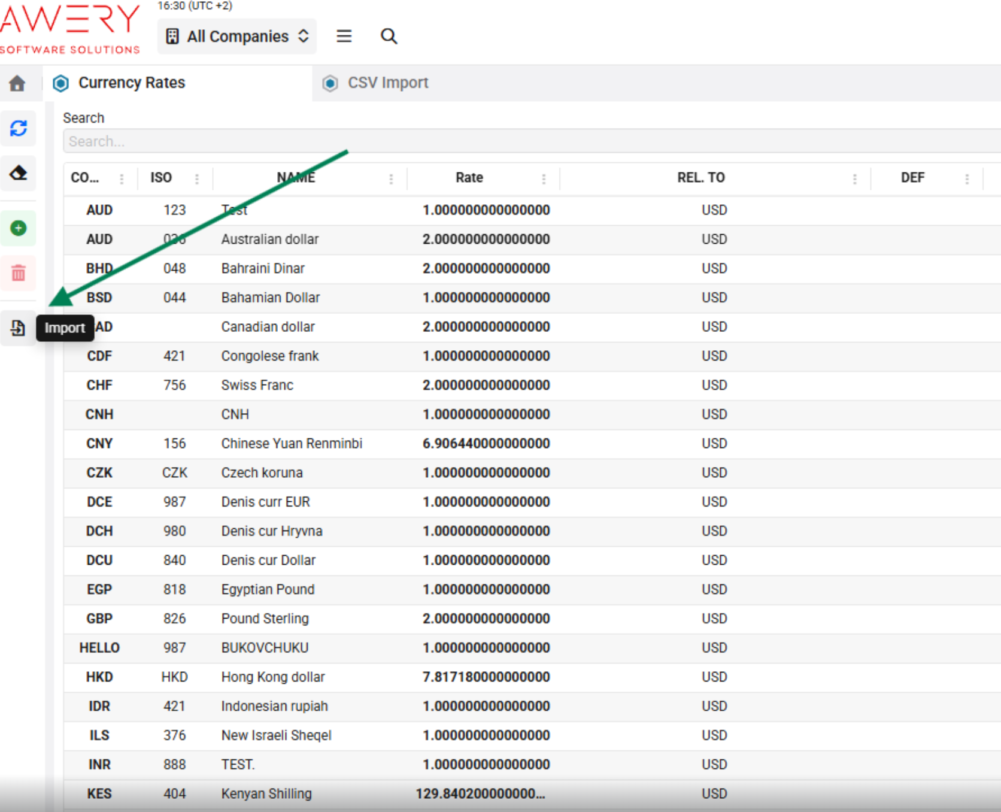The image size is (1001, 812).
Task: Click the Import file icon
Action: pos(18,328)
